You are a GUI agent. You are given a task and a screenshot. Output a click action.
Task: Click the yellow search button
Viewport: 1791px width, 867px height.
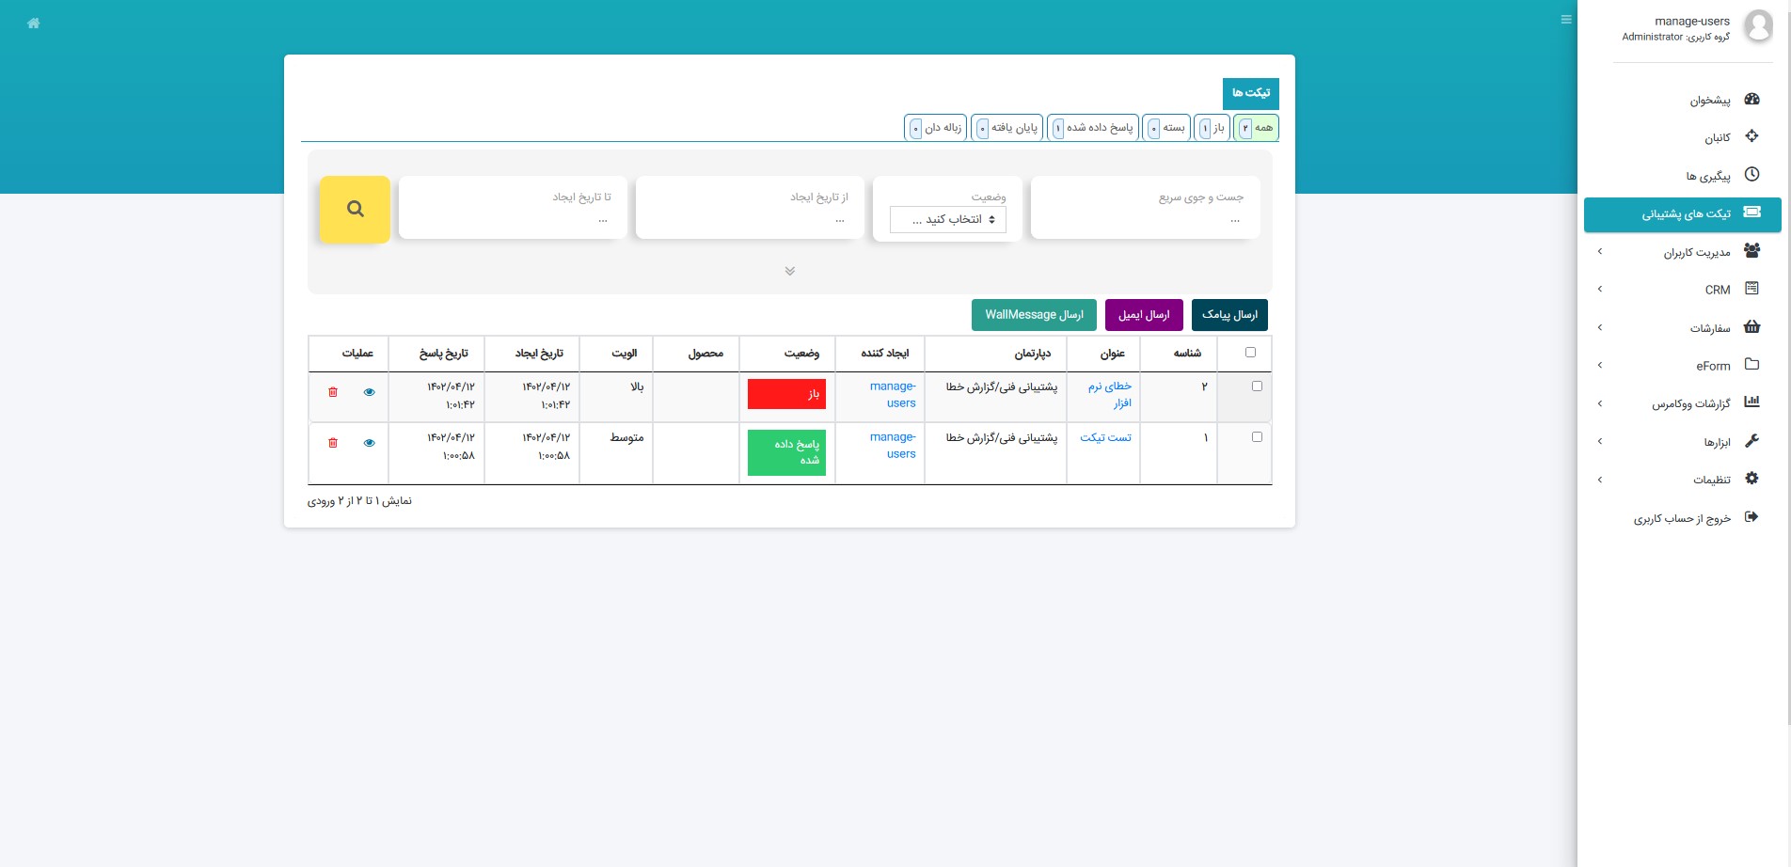[355, 209]
